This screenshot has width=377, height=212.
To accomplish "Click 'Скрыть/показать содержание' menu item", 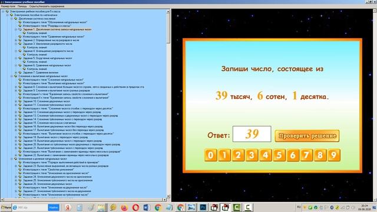I will (x=47, y=6).
